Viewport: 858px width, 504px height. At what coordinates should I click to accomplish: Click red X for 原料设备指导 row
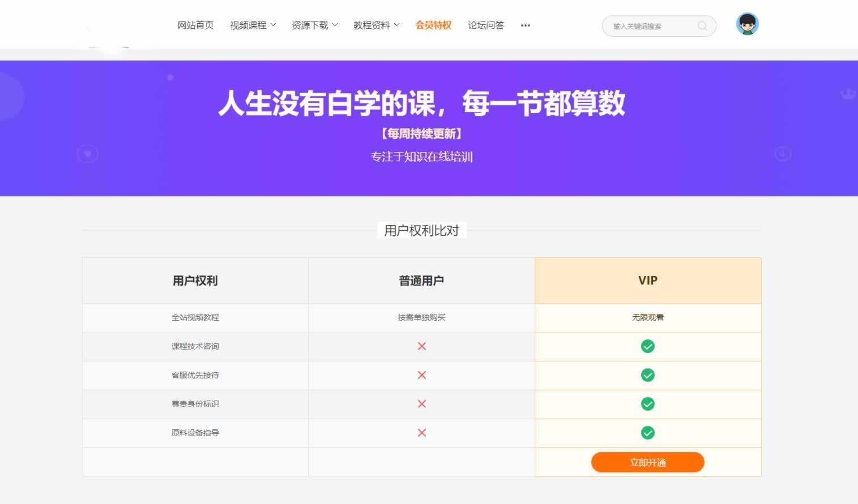click(421, 433)
